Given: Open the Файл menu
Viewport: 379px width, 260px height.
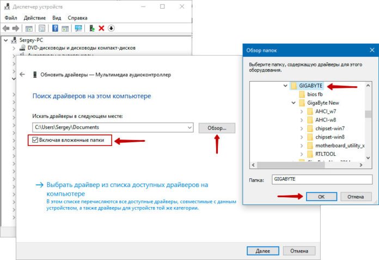Looking at the screenshot, I should (x=11, y=18).
